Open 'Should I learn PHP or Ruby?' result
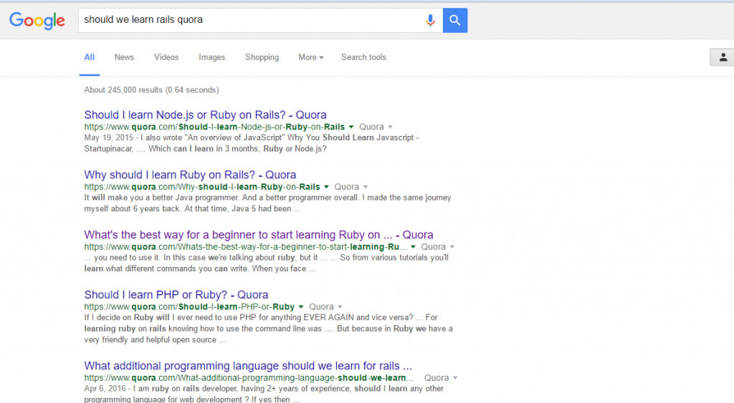The width and height of the screenshot is (734, 403). click(x=176, y=294)
